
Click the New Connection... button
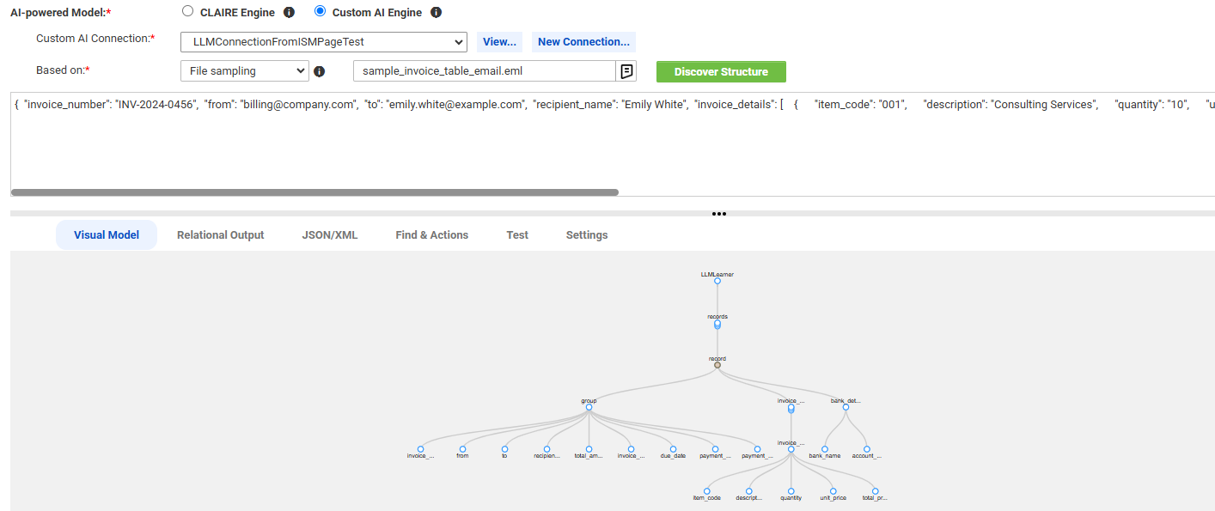tap(584, 42)
